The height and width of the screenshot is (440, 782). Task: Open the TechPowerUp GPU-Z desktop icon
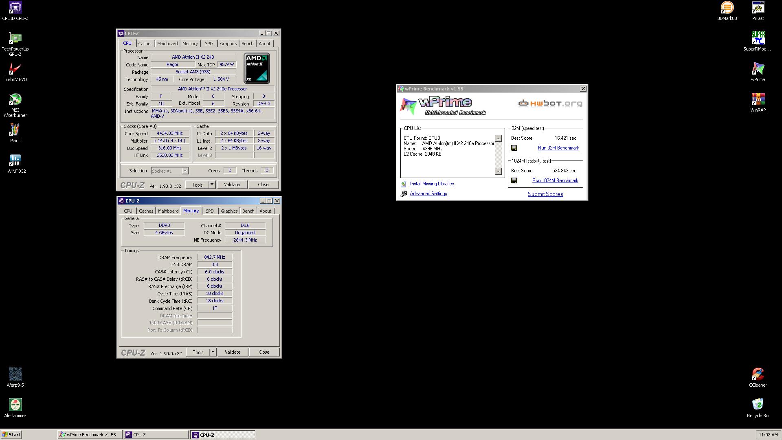15,44
